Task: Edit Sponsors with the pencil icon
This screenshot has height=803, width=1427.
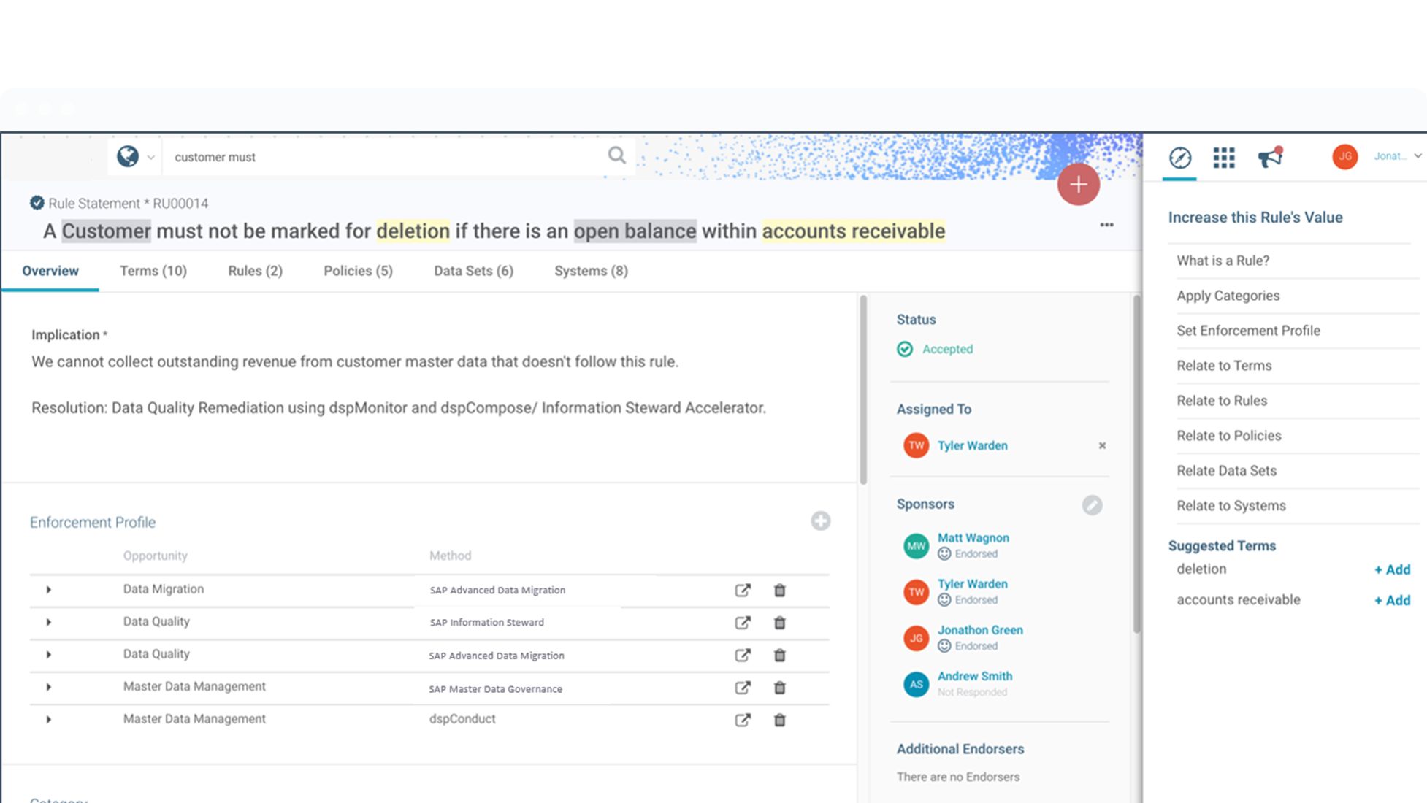Action: (x=1092, y=505)
